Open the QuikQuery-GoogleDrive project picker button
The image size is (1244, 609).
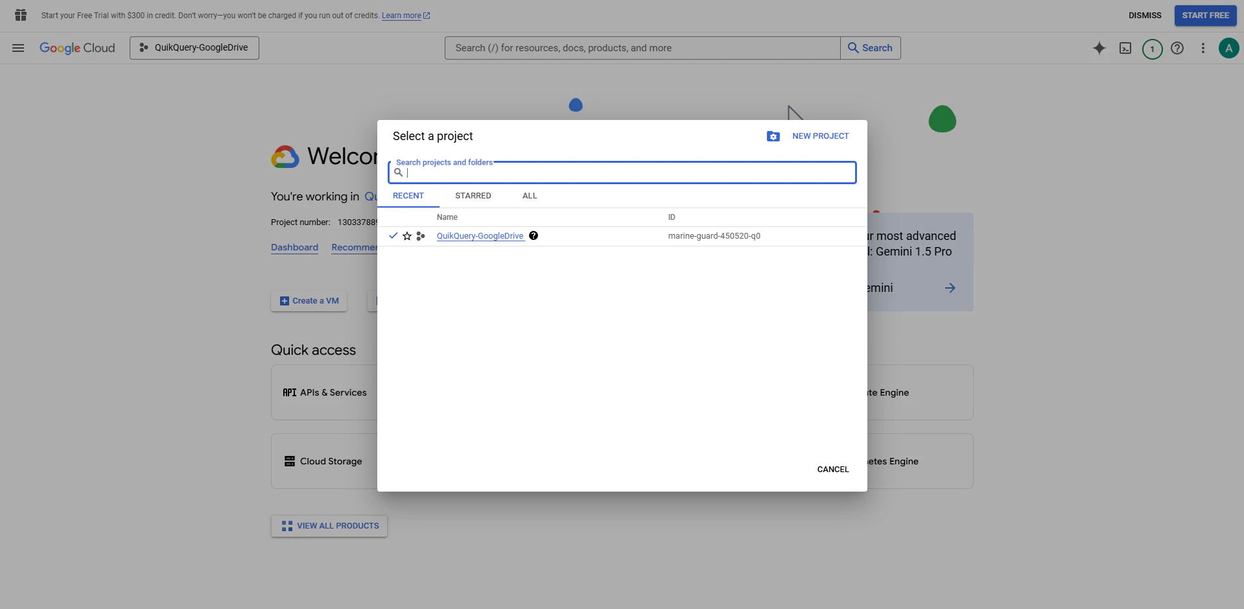click(x=194, y=48)
